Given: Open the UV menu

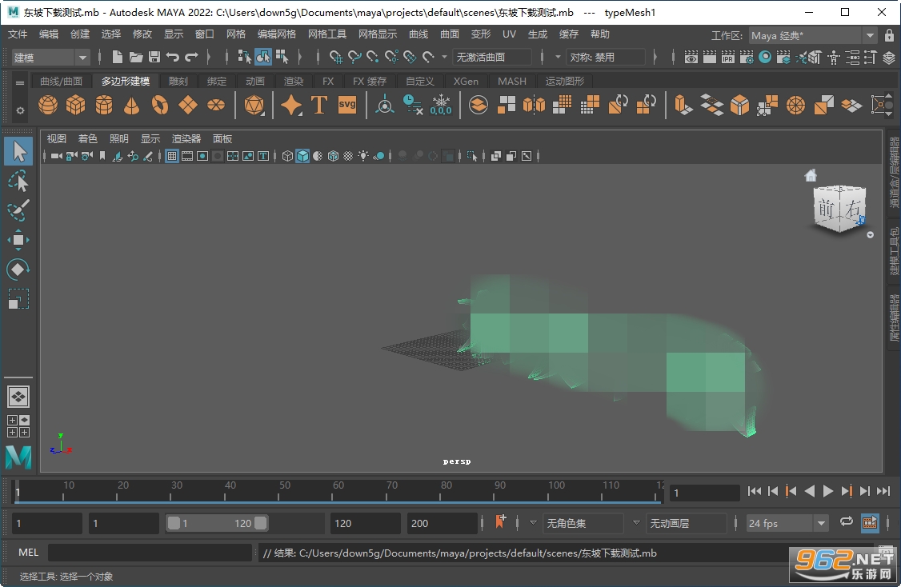Looking at the screenshot, I should click(x=509, y=34).
